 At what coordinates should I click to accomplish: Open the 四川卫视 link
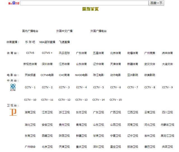[x=168, y=112]
